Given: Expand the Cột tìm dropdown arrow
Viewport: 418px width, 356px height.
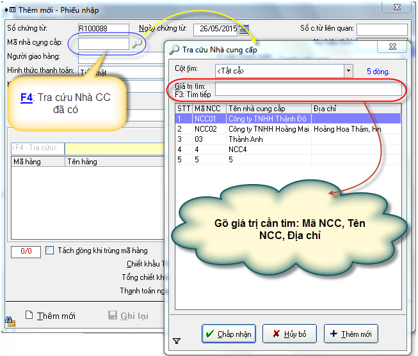Looking at the screenshot, I should pyautogui.click(x=348, y=71).
